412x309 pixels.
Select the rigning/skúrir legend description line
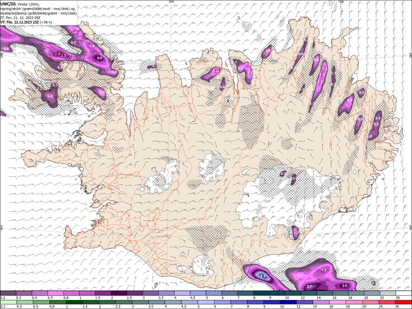click(38, 9)
